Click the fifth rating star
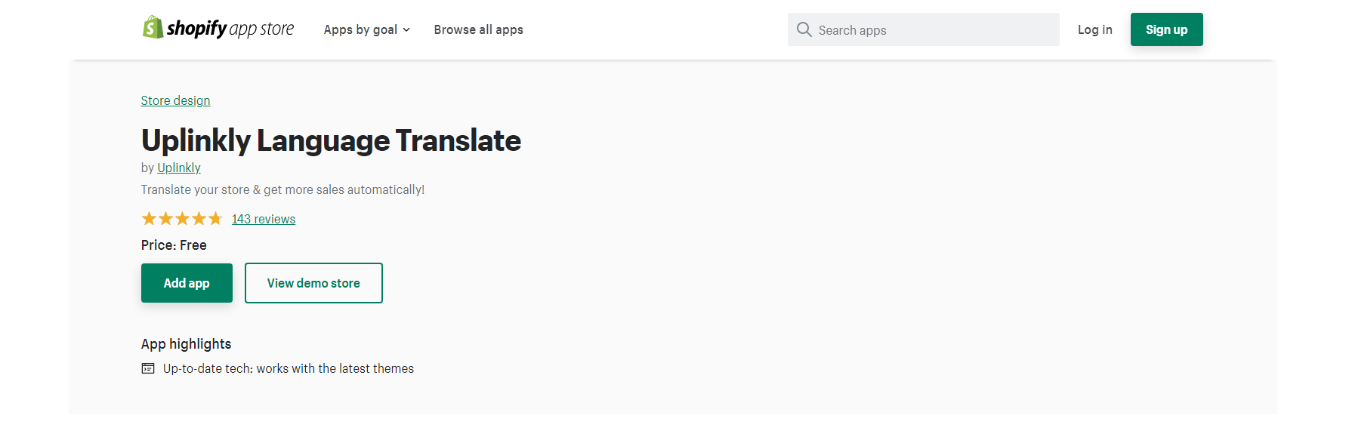The width and height of the screenshot is (1349, 440). coord(215,218)
